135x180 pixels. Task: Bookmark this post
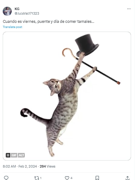pos(97,178)
